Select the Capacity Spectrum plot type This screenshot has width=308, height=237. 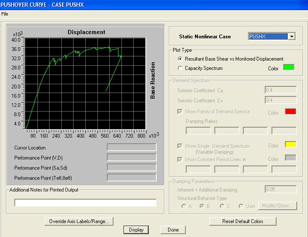pos(200,68)
